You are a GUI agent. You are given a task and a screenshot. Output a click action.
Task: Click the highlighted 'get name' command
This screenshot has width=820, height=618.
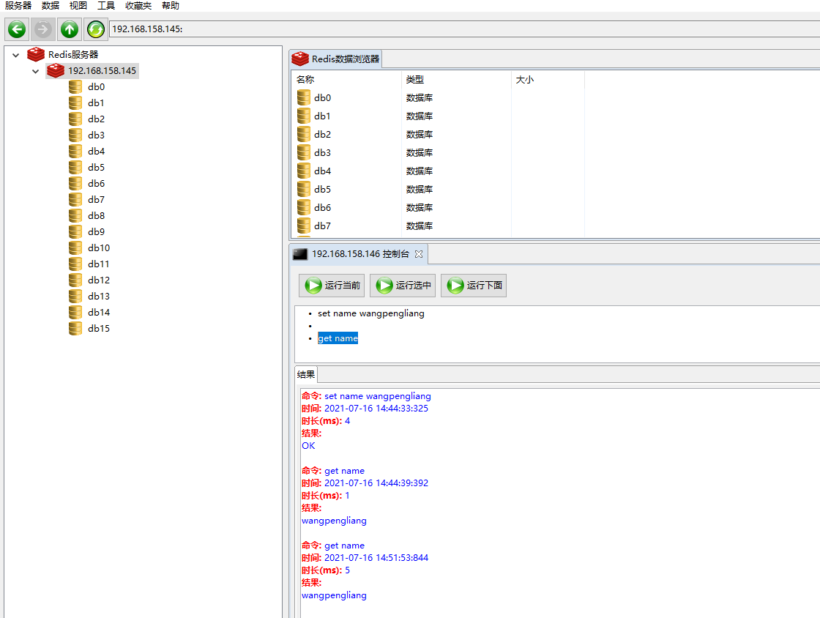click(338, 338)
